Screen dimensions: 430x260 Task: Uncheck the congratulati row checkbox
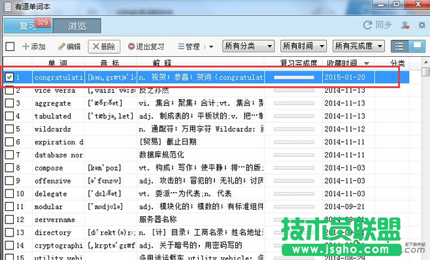[9, 77]
